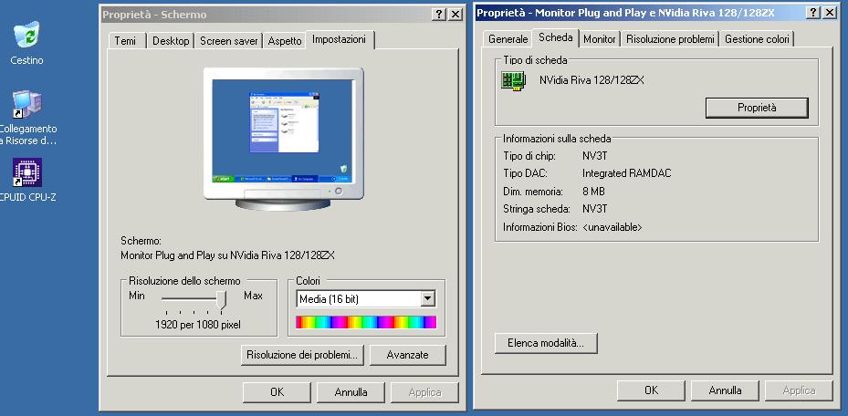This screenshot has width=848, height=416.
Task: Select the Impostazioni tab
Action: 339,39
